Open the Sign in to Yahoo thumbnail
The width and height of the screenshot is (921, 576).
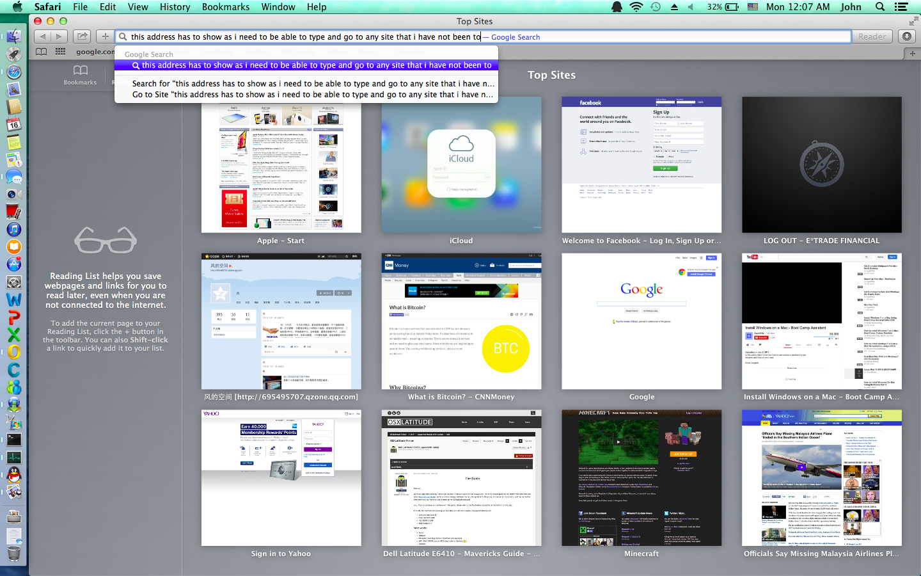tap(281, 478)
